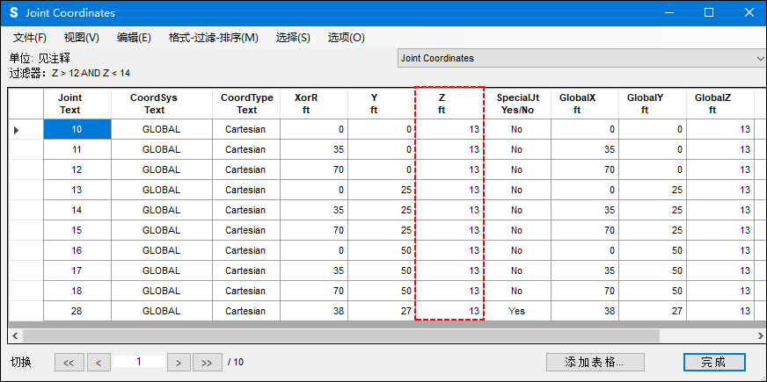Open the 编辑(E) menu
The height and width of the screenshot is (382, 767).
pos(134,38)
